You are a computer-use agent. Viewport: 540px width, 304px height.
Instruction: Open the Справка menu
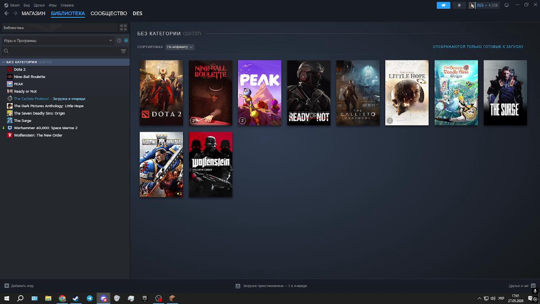(x=67, y=5)
